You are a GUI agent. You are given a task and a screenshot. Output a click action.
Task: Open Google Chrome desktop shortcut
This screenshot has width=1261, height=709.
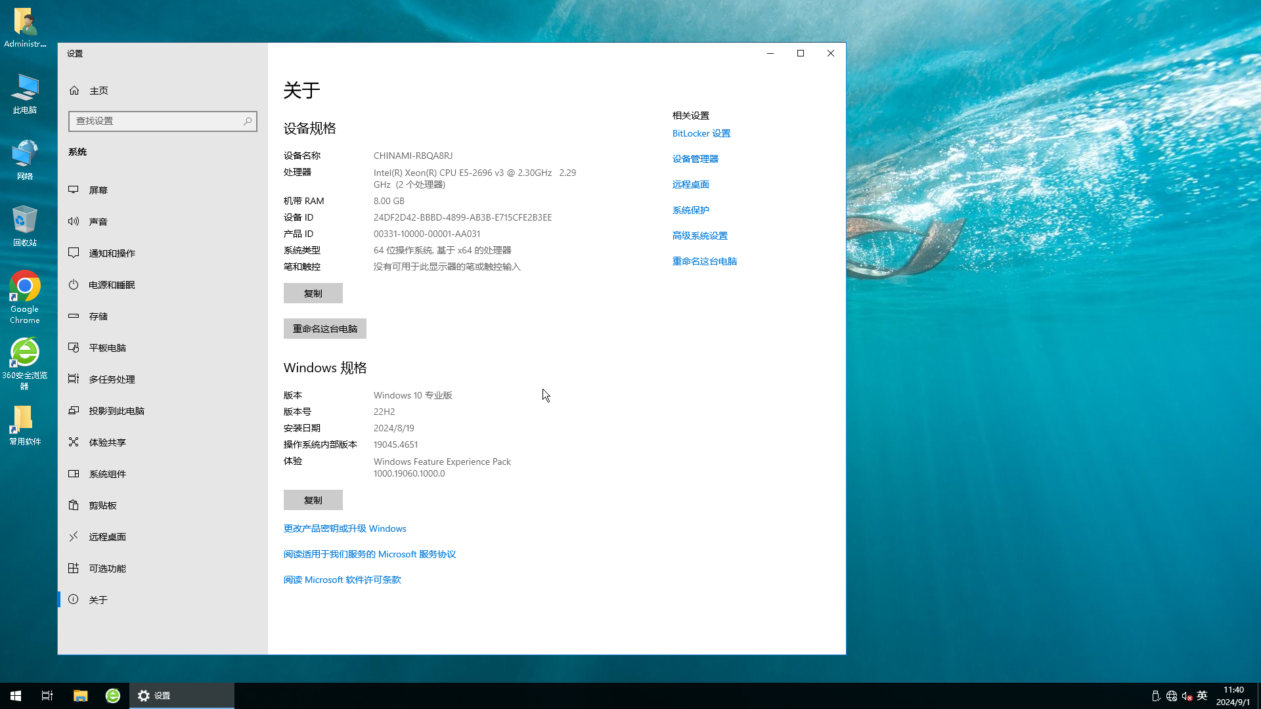coord(25,297)
